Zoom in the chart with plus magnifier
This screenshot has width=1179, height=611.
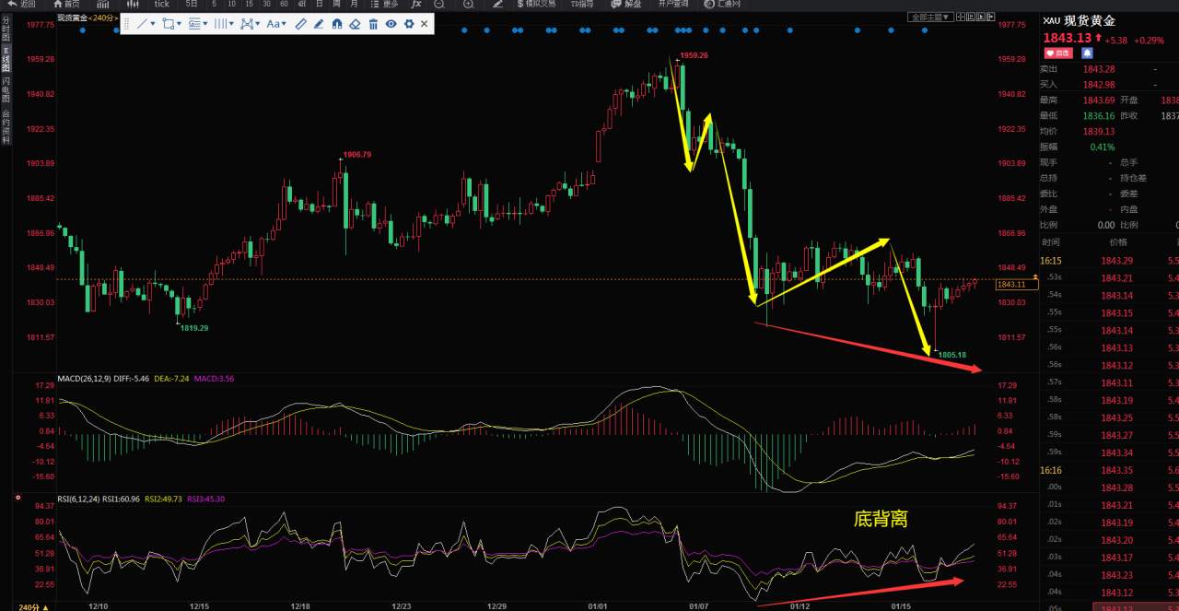point(469,4)
